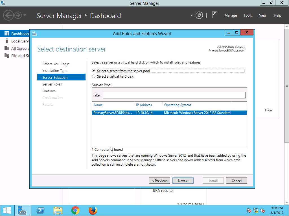Click the Previous button

160,181
